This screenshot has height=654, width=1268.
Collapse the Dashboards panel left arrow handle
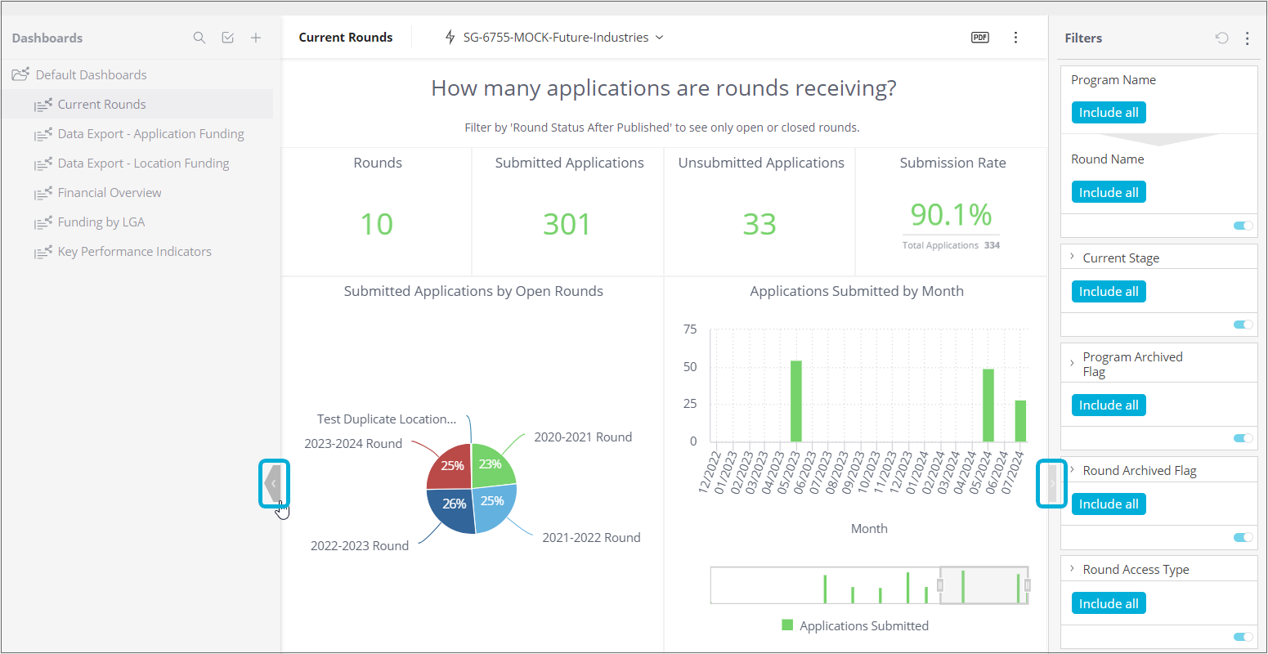pos(274,483)
